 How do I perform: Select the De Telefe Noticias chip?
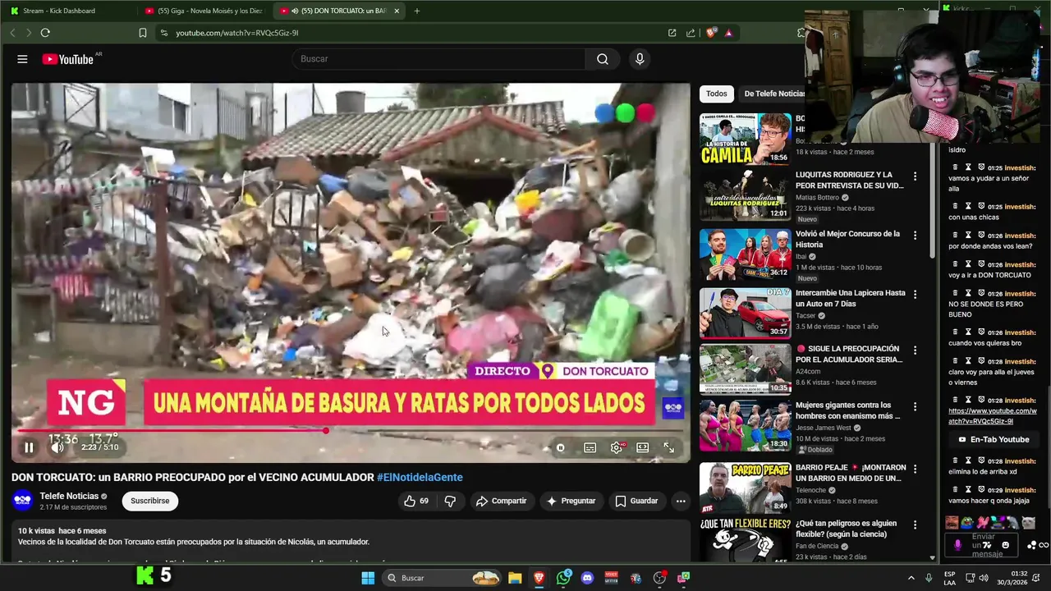[x=772, y=94]
